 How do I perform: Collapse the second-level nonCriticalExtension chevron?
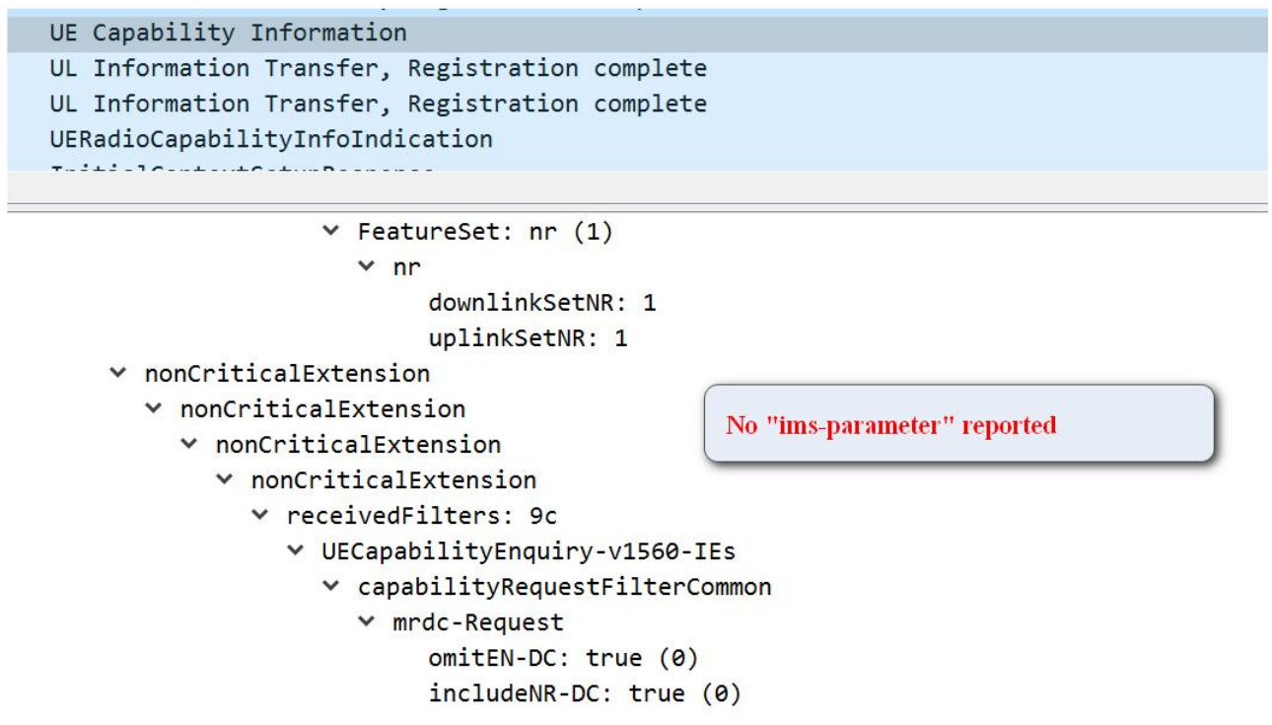coord(154,409)
